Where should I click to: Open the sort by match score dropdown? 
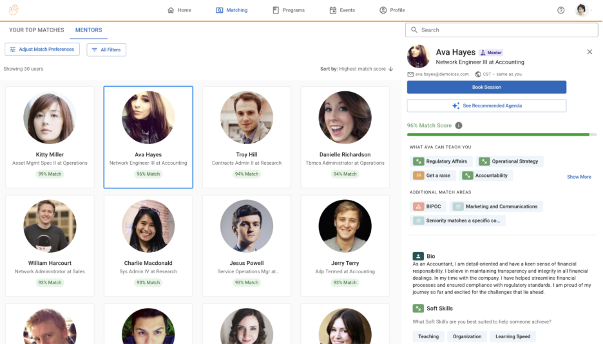point(357,69)
